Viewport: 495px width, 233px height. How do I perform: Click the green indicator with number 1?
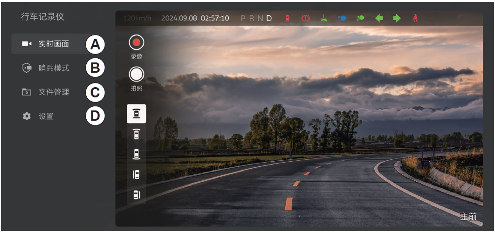tap(323, 18)
